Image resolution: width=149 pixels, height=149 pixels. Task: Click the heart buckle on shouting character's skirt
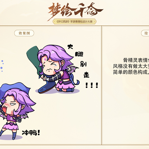click(x=12, y=123)
